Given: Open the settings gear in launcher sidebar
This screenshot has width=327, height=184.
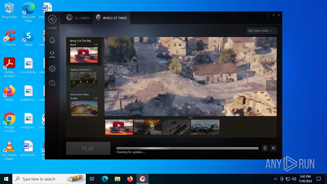Looking at the screenshot, I should (x=52, y=68).
